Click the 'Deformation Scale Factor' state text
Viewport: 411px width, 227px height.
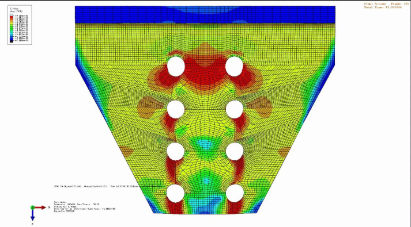click(95, 209)
